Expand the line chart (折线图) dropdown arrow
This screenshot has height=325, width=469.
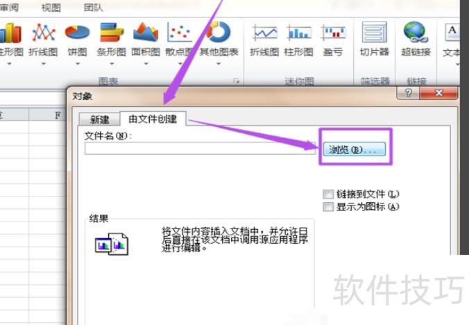point(44,64)
